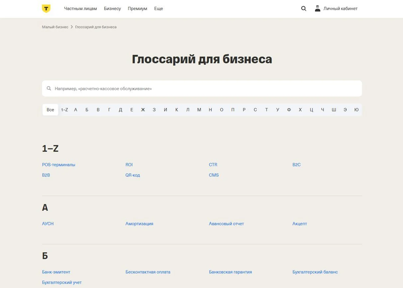This screenshot has height=288, width=403.
Task: Filter glossary by letter И
Action: click(165, 110)
